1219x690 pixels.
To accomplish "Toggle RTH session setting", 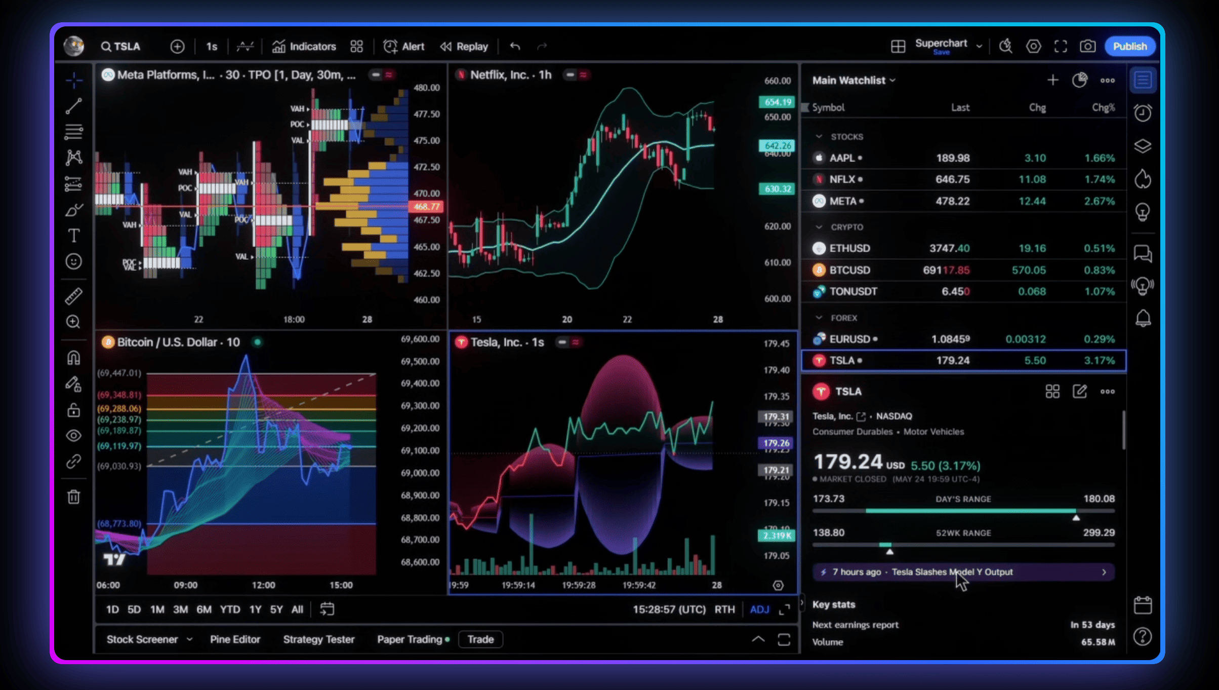I will (x=724, y=609).
